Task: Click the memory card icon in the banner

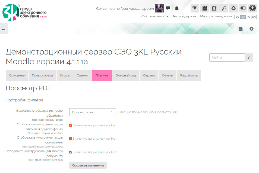Action: pyautogui.click(x=241, y=29)
